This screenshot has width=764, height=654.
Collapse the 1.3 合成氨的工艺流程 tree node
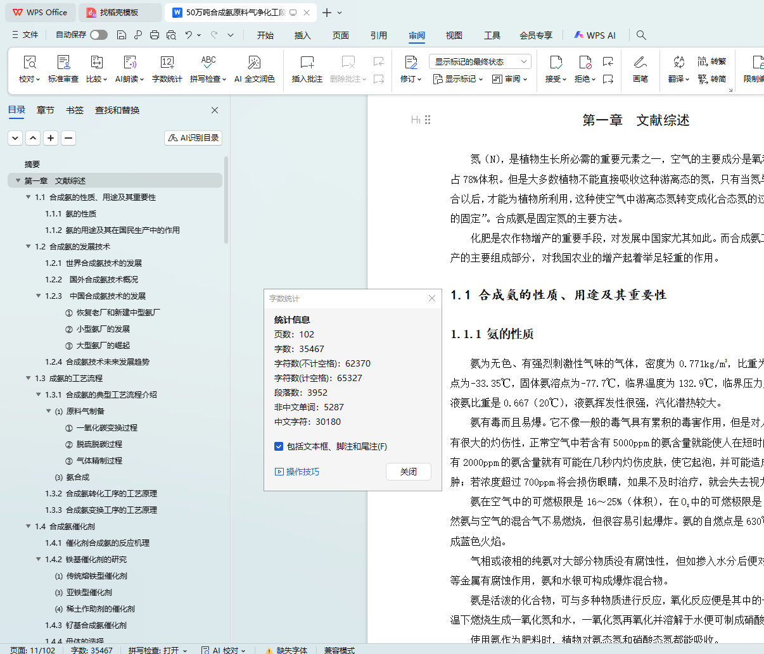pyautogui.click(x=29, y=378)
